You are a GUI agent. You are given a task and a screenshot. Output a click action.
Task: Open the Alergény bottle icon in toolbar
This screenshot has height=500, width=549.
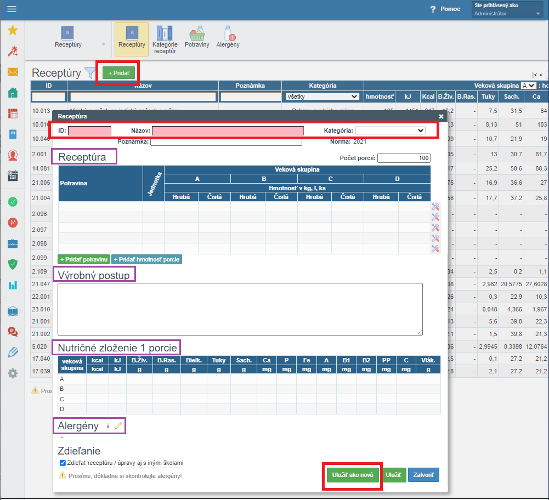pos(228,37)
